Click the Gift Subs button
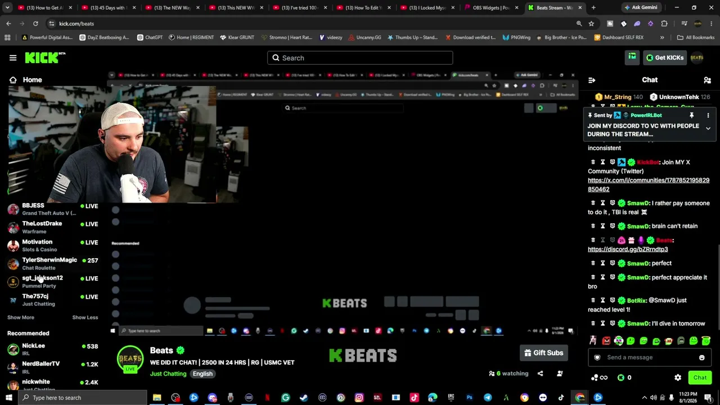 point(543,353)
